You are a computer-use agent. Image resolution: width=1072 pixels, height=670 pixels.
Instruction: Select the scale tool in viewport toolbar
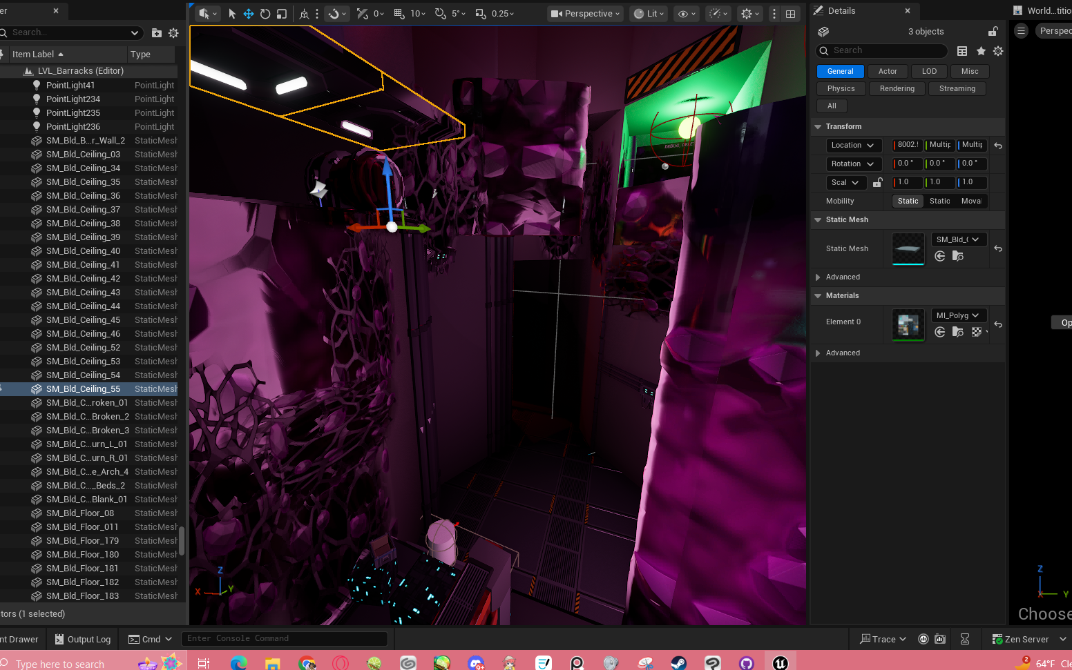pos(282,14)
